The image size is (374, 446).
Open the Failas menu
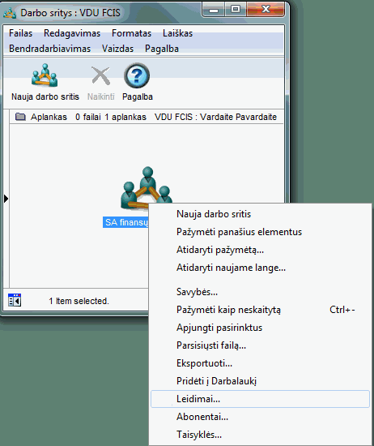coord(21,33)
